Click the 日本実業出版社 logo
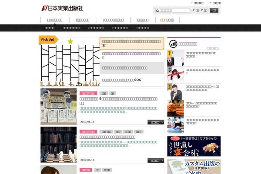The image size is (261, 174). pyautogui.click(x=62, y=8)
